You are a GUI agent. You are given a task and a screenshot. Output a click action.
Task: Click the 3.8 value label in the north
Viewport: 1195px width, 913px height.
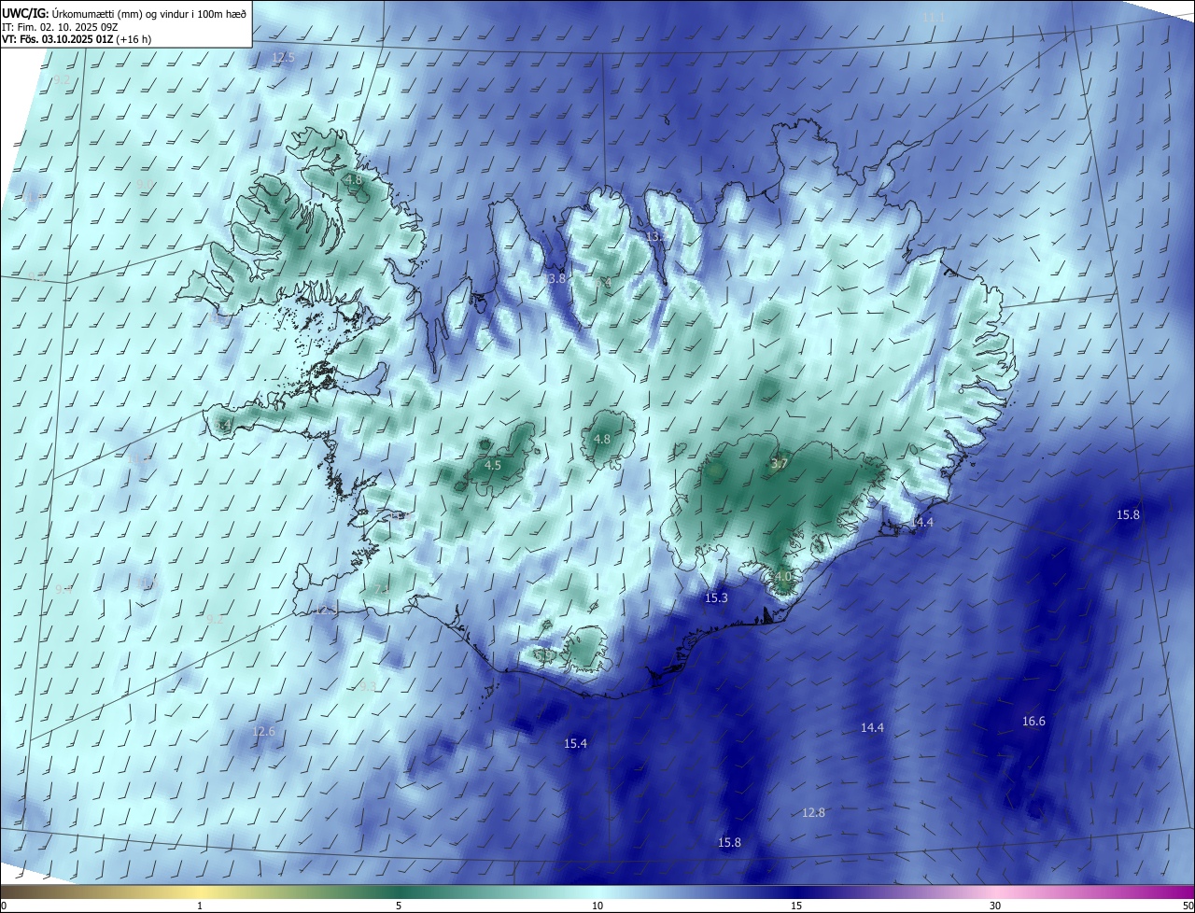tap(556, 278)
